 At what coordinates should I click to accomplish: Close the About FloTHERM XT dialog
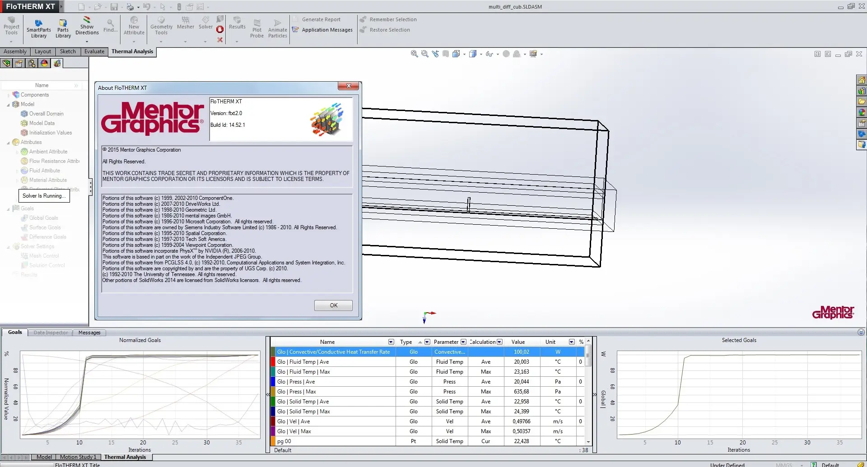[348, 86]
